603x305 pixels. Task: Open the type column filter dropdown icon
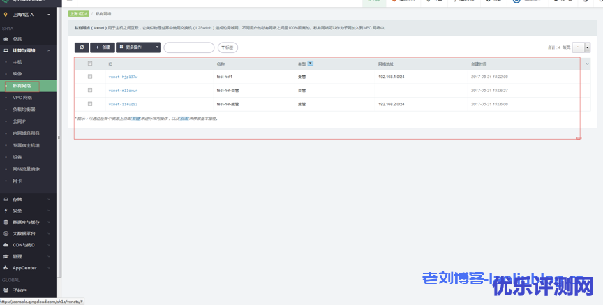(311, 64)
